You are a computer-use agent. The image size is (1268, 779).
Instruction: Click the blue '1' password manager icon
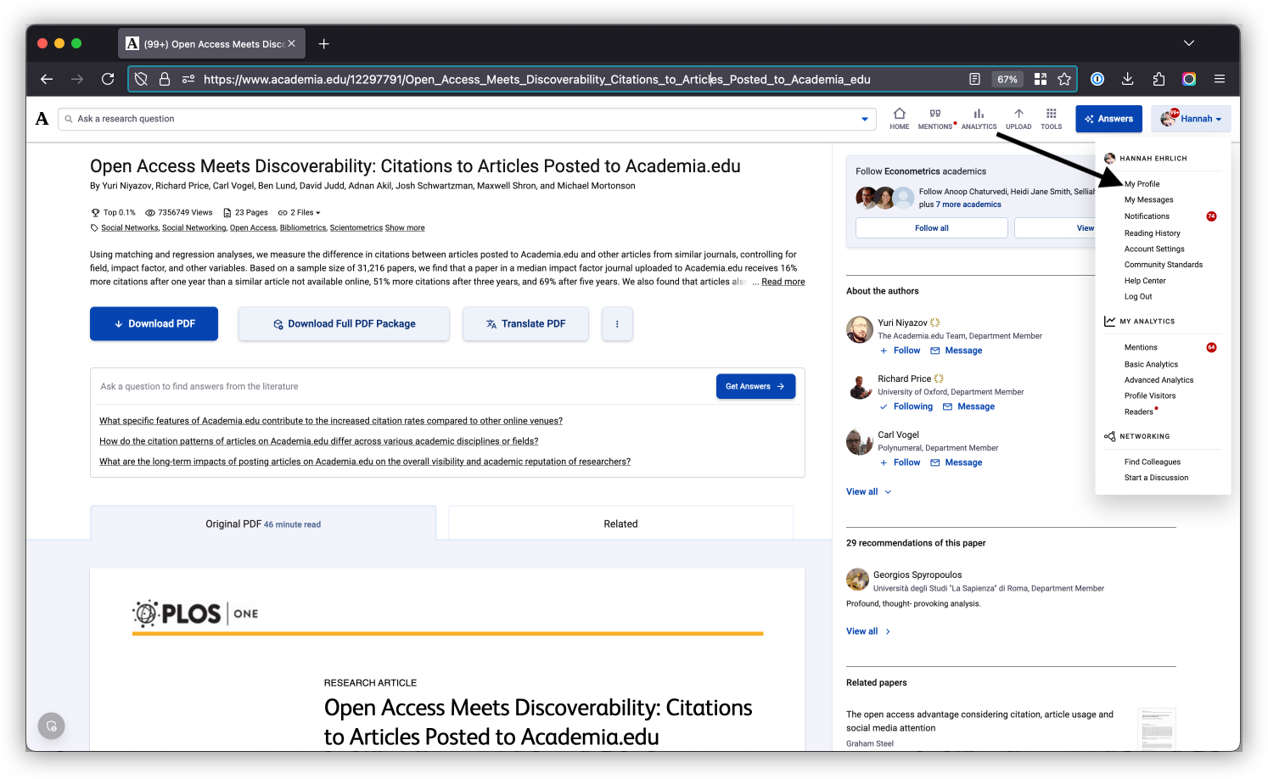point(1097,79)
